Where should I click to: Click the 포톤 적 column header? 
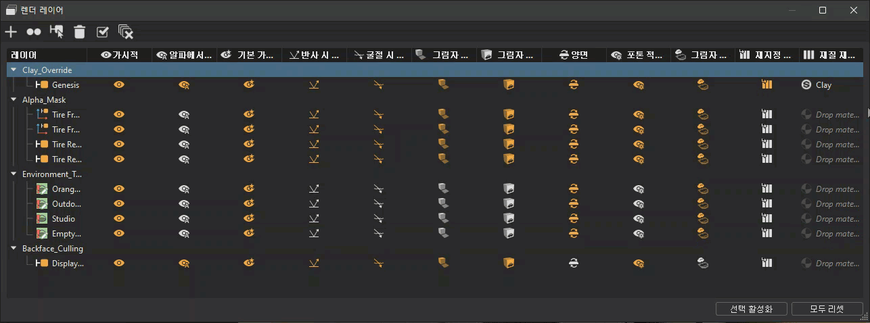coord(639,55)
